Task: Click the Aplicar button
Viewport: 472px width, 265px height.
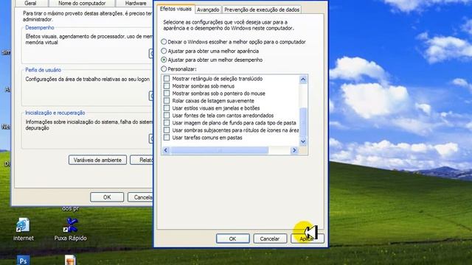Action: click(307, 239)
